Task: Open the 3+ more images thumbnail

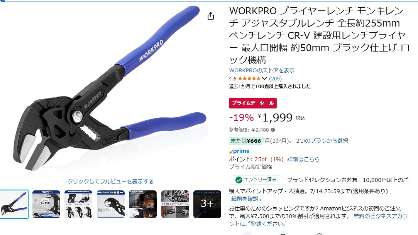Action: point(207,204)
